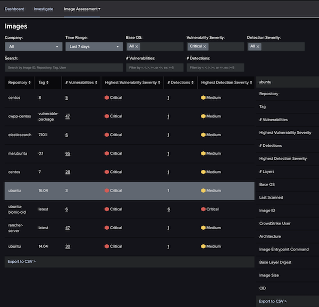Expand the Time Range dropdown
This screenshot has width=319, height=307.
coord(94,47)
